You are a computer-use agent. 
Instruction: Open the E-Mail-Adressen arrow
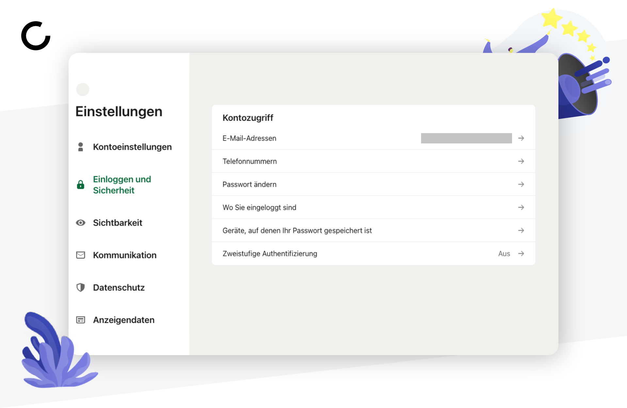click(x=521, y=138)
